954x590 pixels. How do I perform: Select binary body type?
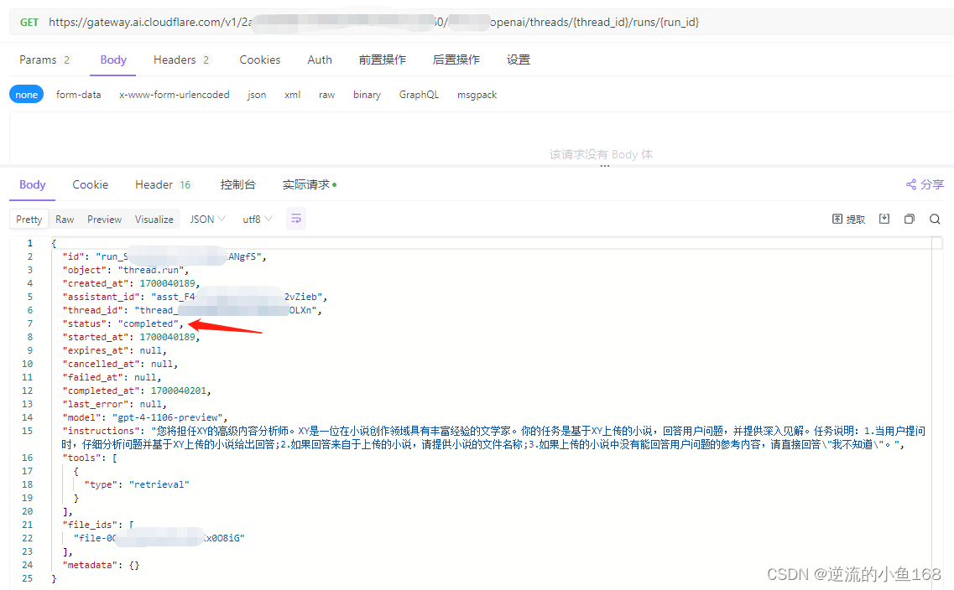coord(367,94)
